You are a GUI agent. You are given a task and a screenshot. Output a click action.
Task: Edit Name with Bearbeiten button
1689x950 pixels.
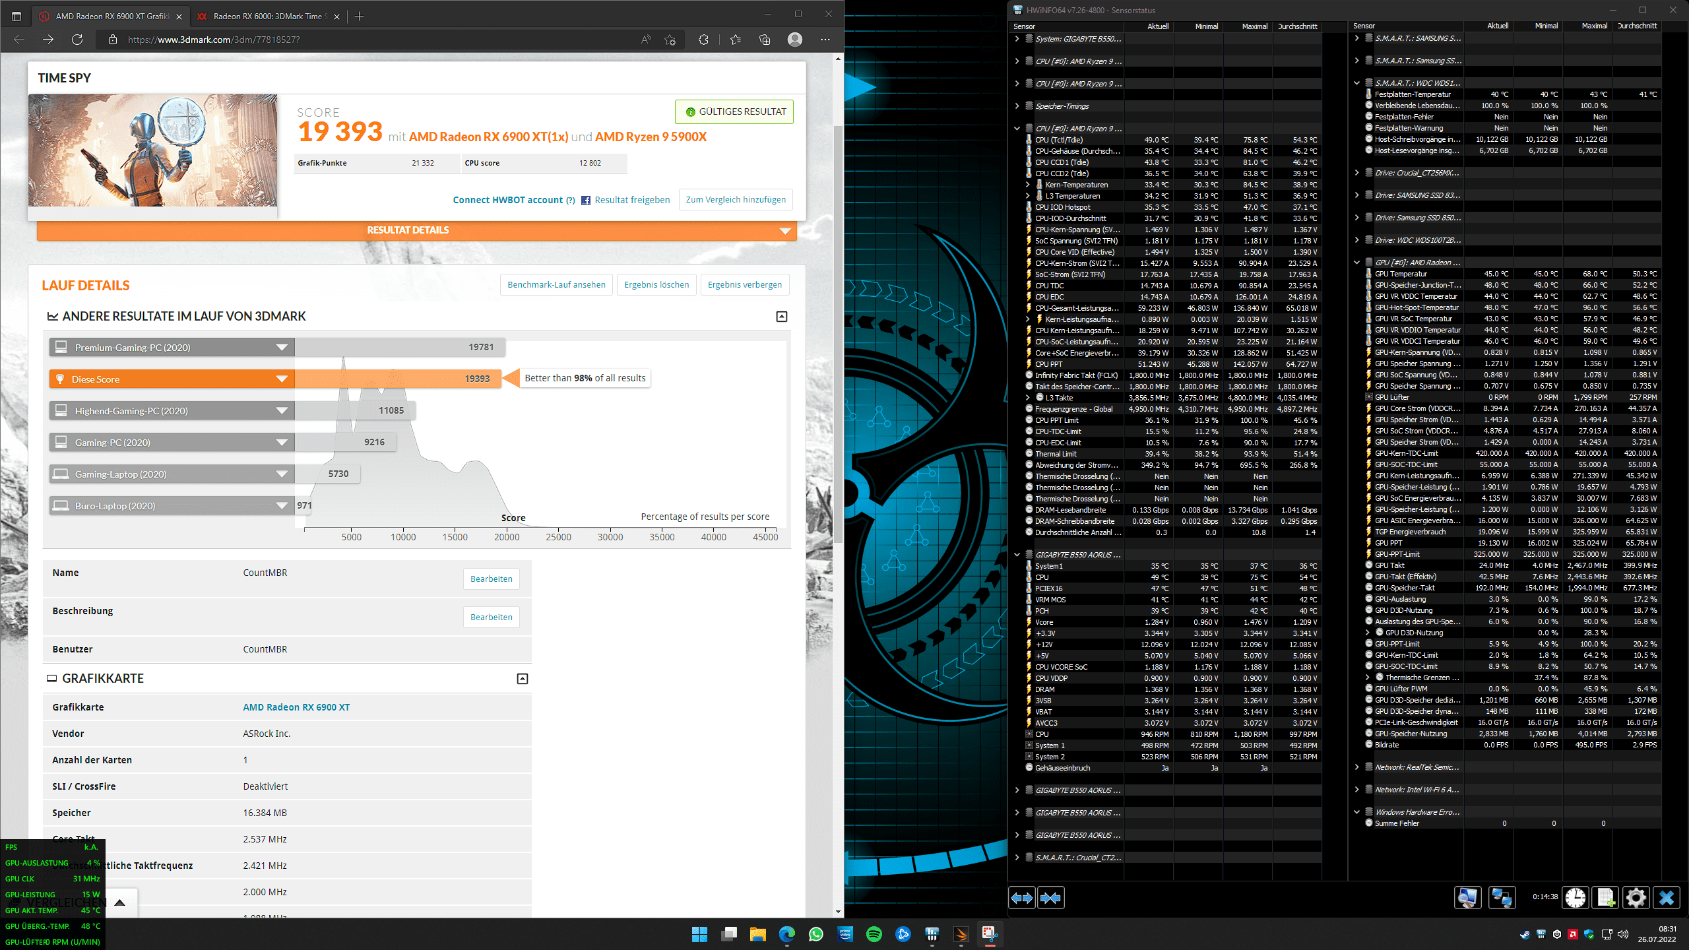coord(492,579)
